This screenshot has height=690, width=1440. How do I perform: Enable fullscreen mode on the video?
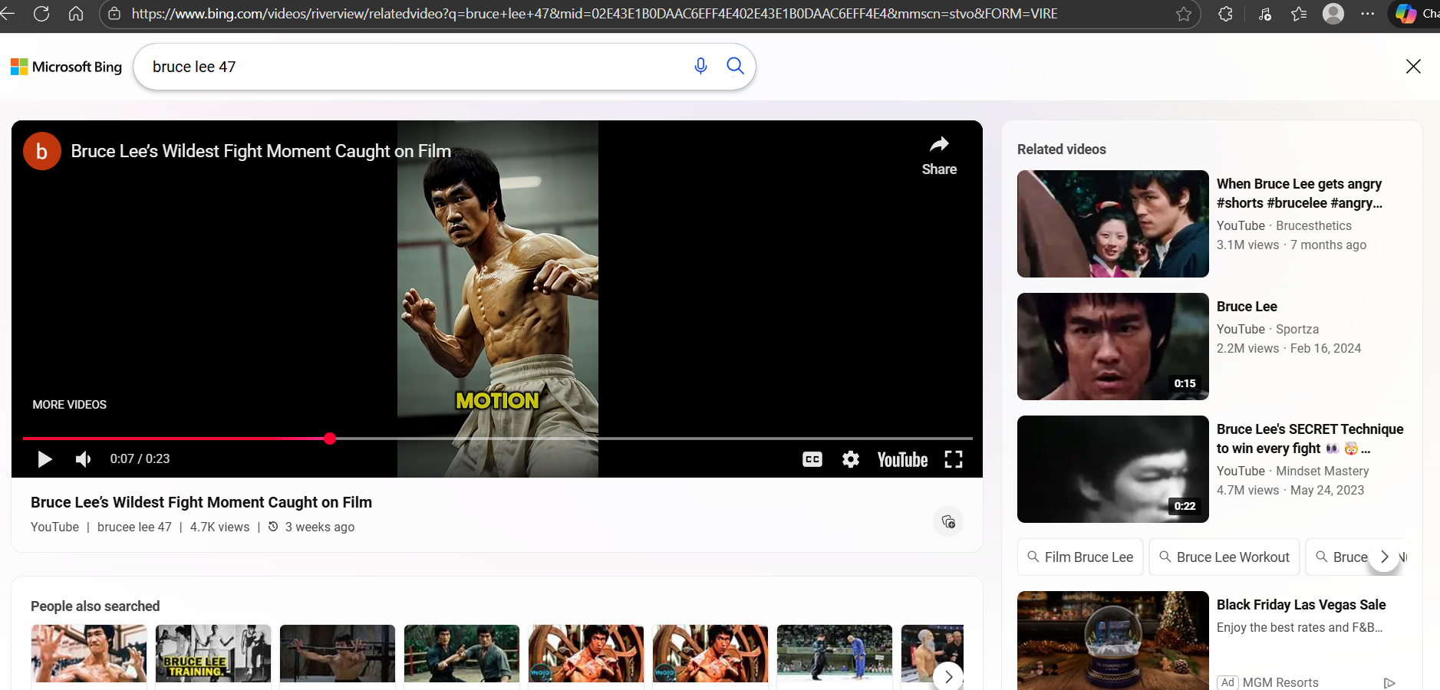click(953, 458)
